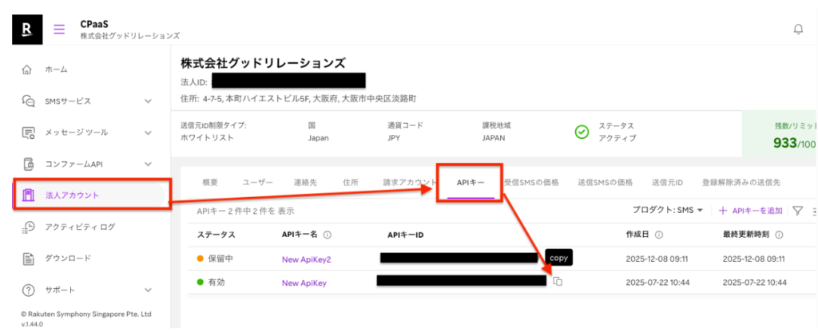The image size is (818, 332).
Task: Go to ホーム in sidebar
Action: click(56, 70)
